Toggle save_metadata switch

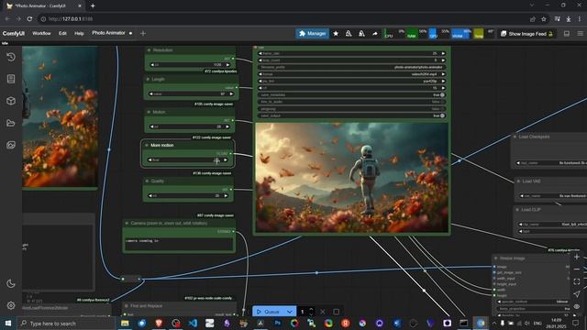[442, 95]
